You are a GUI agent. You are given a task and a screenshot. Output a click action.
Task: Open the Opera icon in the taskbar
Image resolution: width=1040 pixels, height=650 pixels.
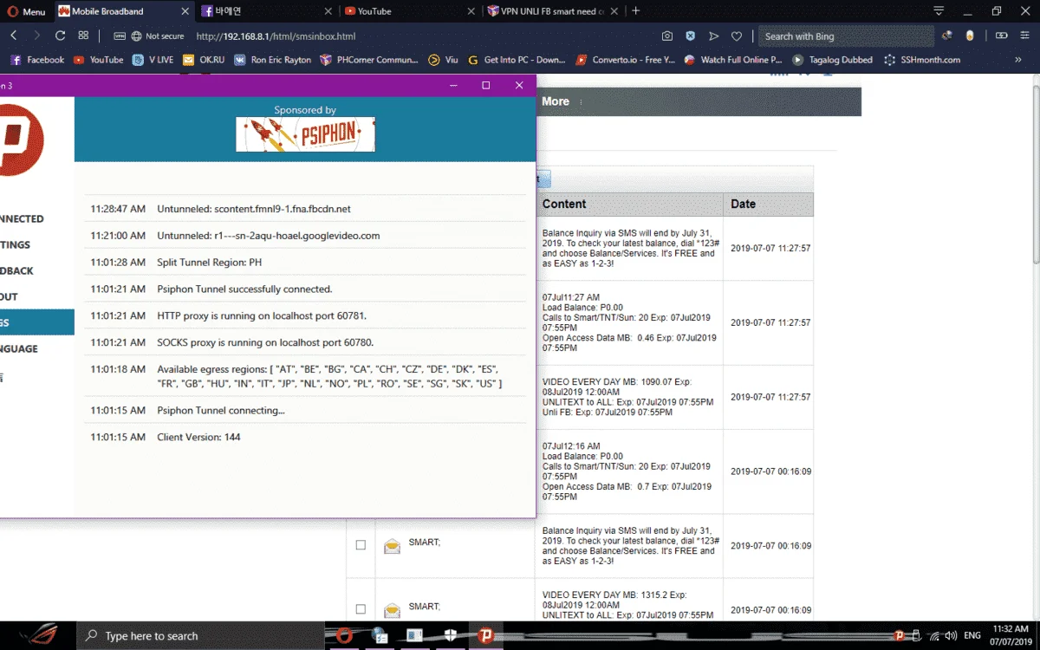click(x=344, y=635)
